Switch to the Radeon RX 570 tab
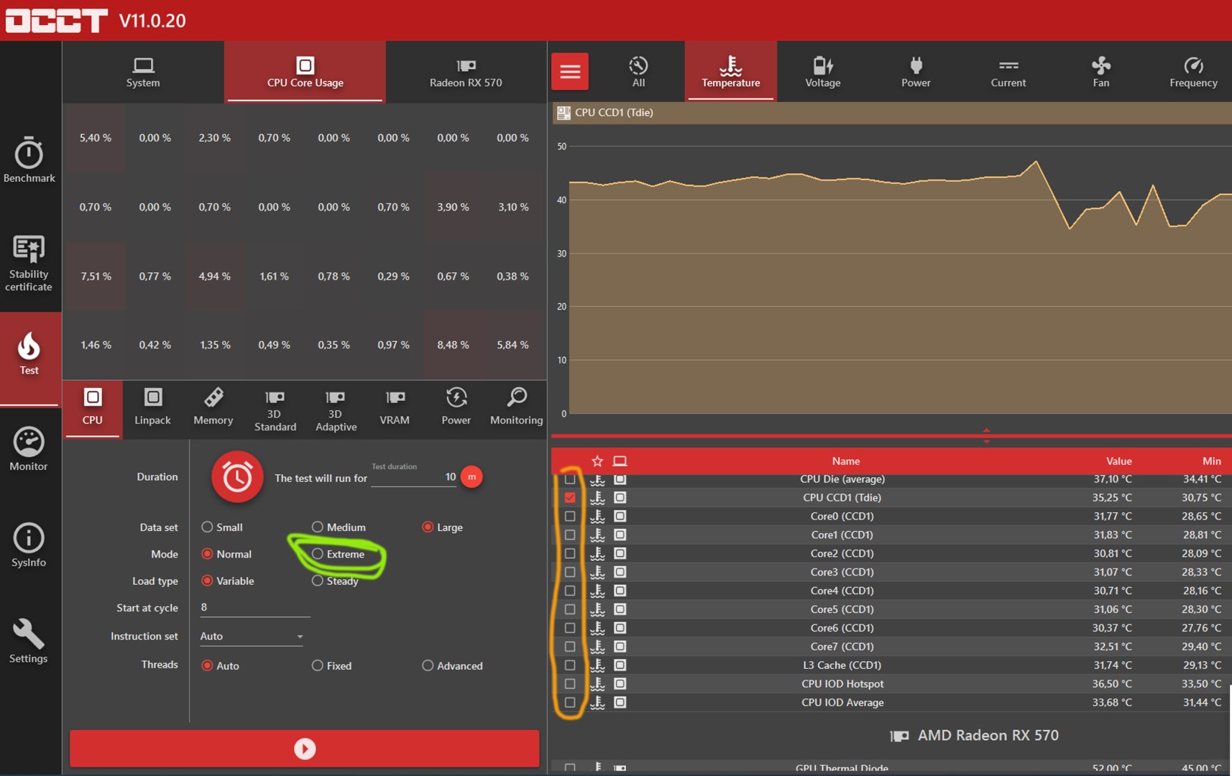 (466, 72)
